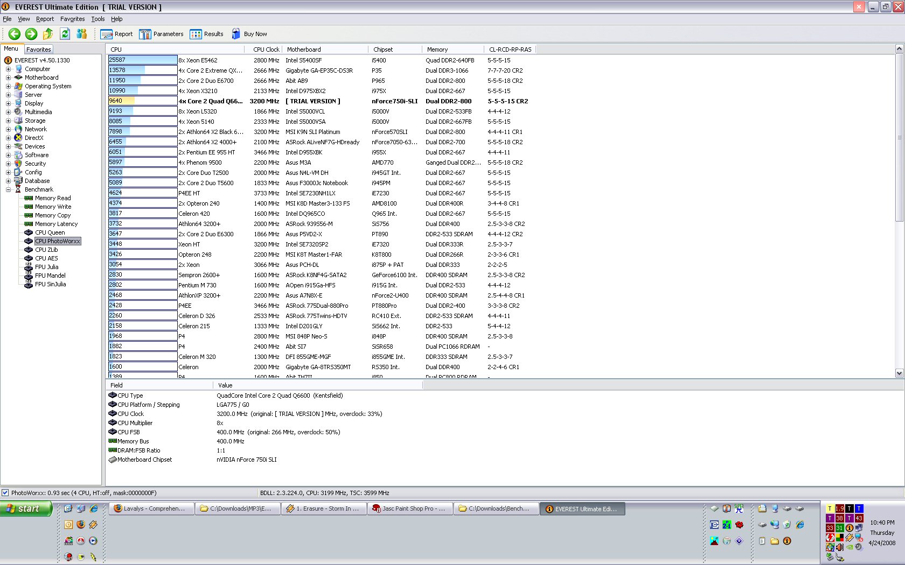The height and width of the screenshot is (565, 905).
Task: Expand the Display tree node
Action: pyautogui.click(x=8, y=103)
